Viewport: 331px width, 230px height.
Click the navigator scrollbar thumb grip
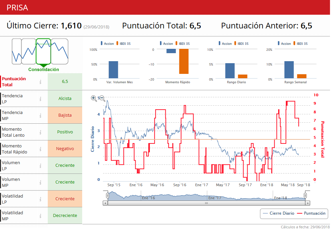pos(206,203)
